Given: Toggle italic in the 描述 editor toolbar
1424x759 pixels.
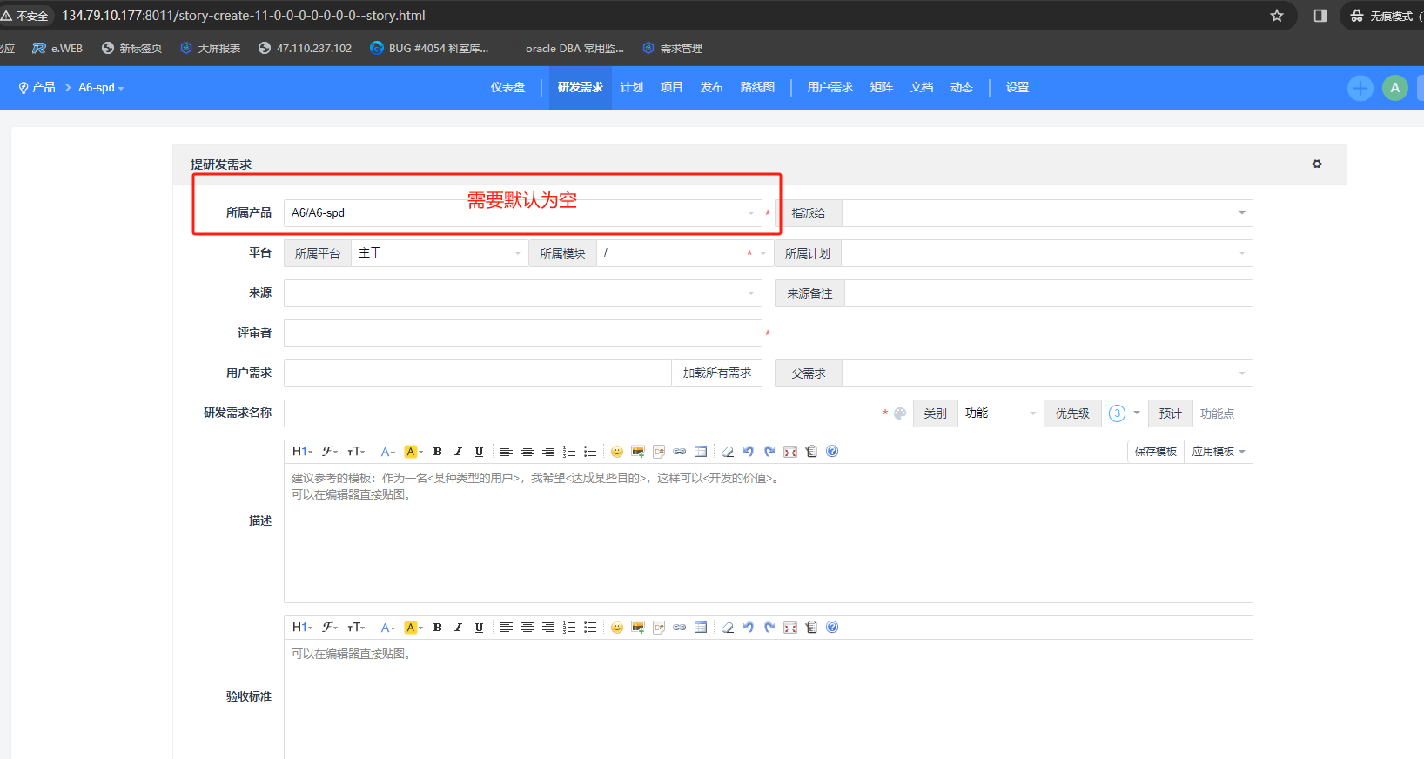Looking at the screenshot, I should [x=458, y=452].
